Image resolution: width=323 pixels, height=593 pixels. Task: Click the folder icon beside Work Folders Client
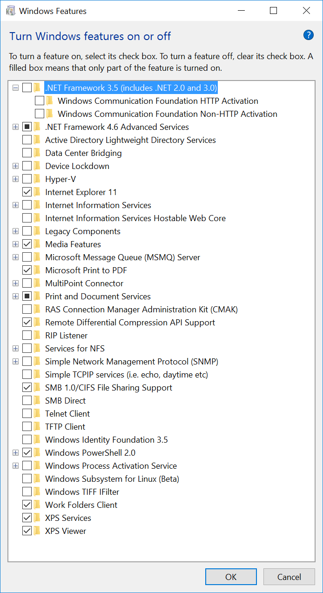[37, 505]
